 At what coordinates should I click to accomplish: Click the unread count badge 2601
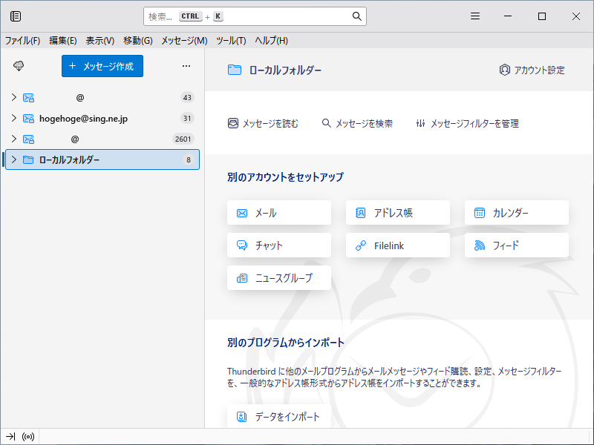[x=183, y=139]
